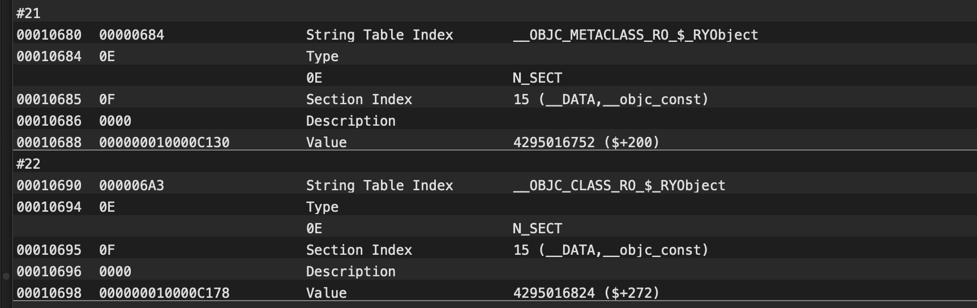Screen dimensions: 977x308
Task: Click offset 00010698 cell
Action: (x=49, y=293)
